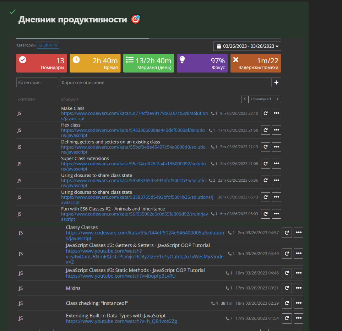Image resolution: width=342 pixels, height=331 pixels.
Task: Restart the Make Class task
Action: pyautogui.click(x=265, y=113)
